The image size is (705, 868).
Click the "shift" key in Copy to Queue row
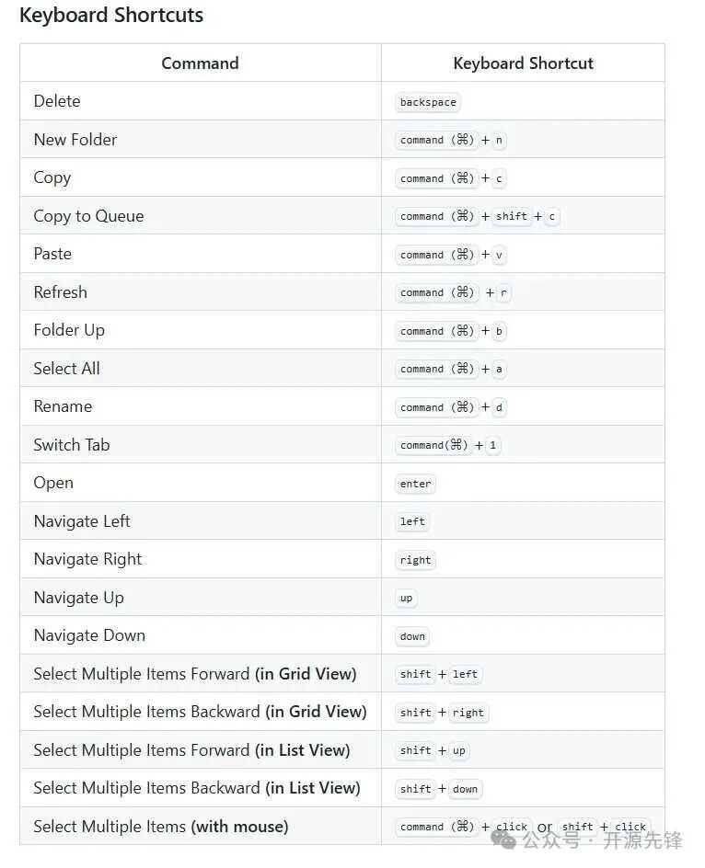click(x=511, y=217)
